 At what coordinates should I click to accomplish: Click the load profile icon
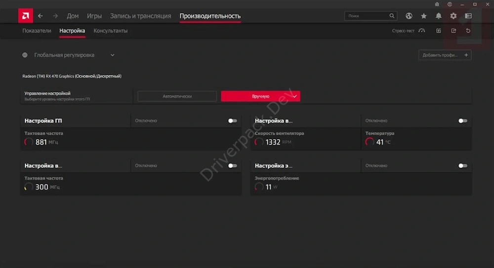(x=439, y=31)
